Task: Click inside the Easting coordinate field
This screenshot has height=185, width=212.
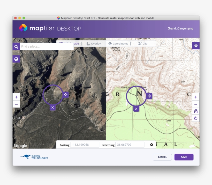Action: click(x=85, y=144)
